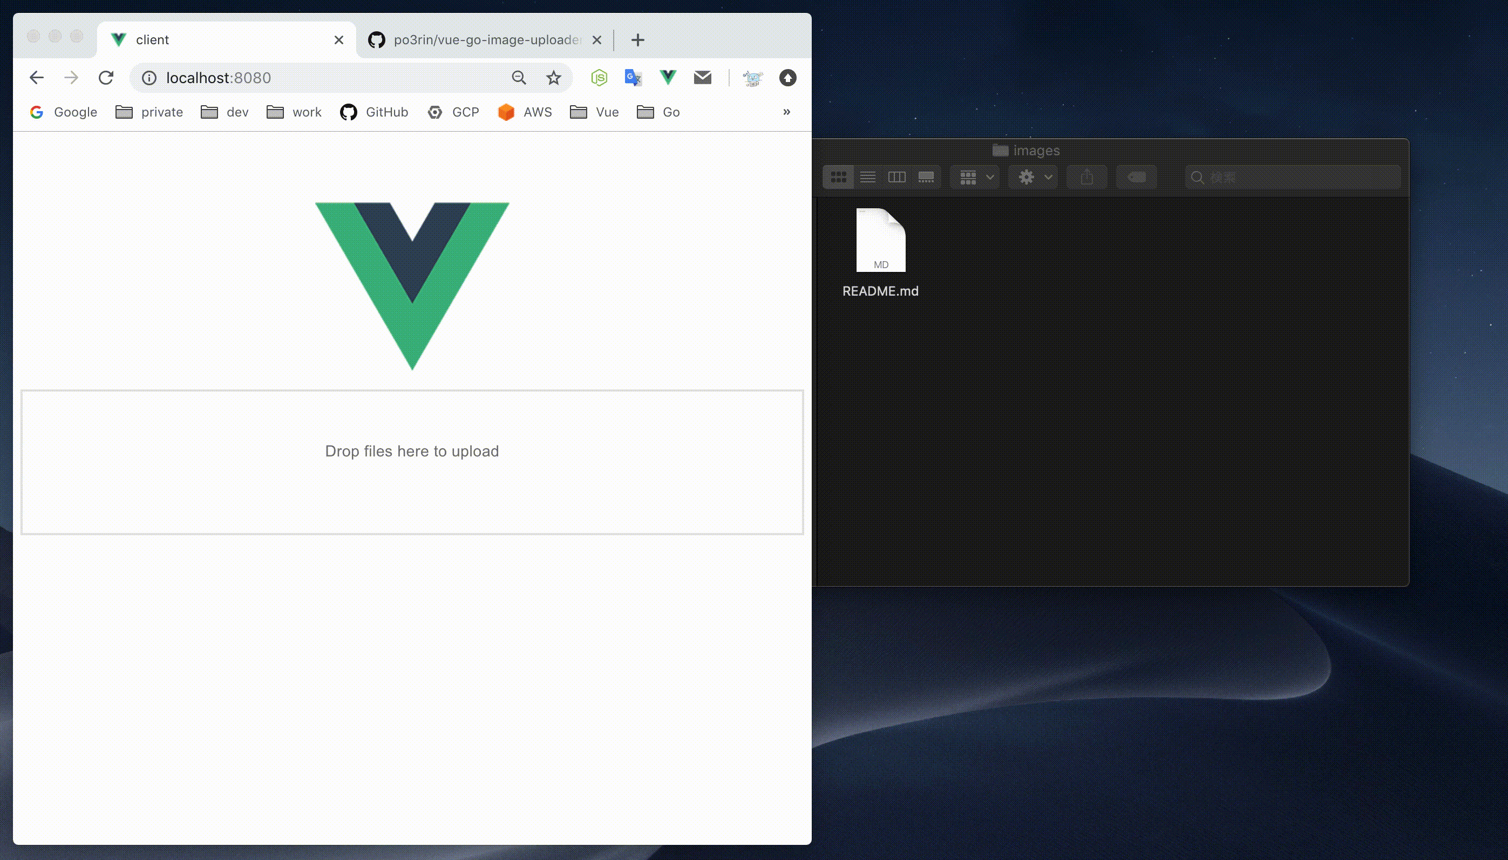
Task: Switch Finder to list view
Action: (867, 177)
